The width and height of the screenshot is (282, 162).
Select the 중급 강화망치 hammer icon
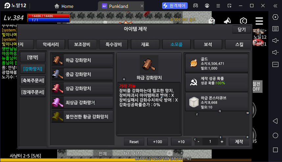coord(58,74)
